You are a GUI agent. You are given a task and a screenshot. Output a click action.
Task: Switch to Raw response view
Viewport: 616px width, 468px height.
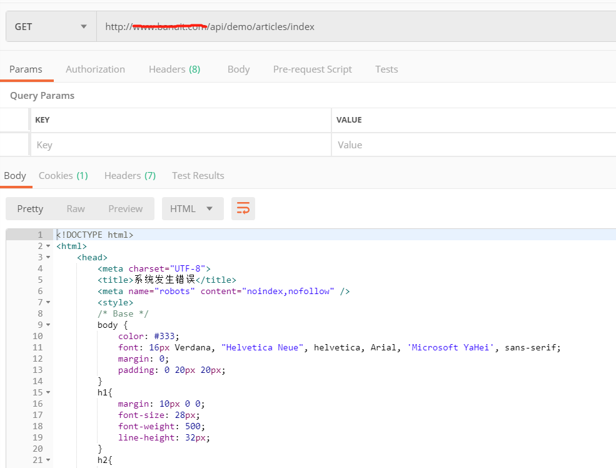[x=76, y=208]
